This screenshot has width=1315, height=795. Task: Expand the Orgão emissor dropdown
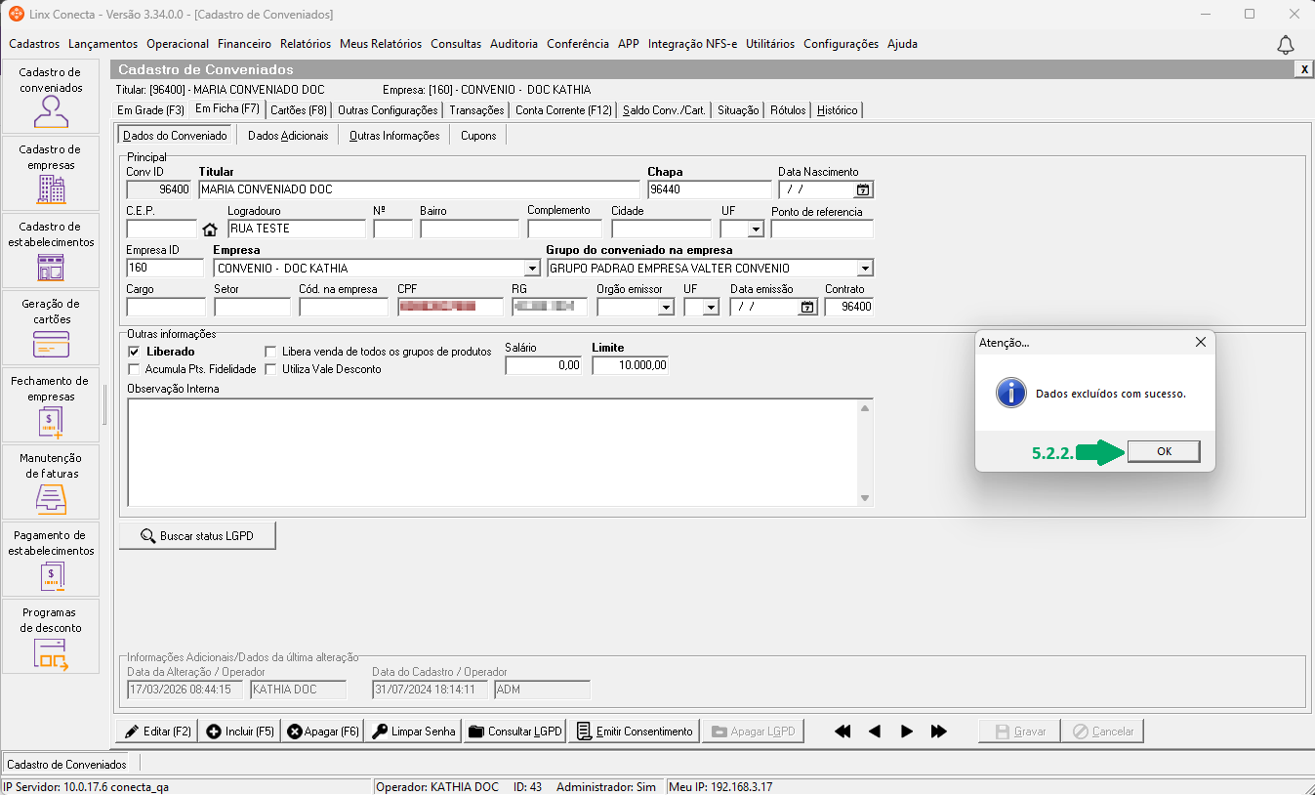pos(666,308)
